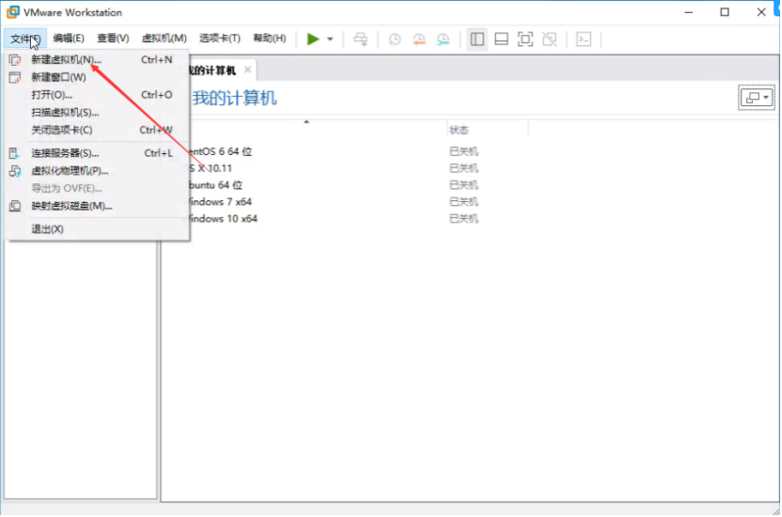782x517 pixels.
Task: Select 关闭选项卡(C) menu entry
Action: (97, 130)
